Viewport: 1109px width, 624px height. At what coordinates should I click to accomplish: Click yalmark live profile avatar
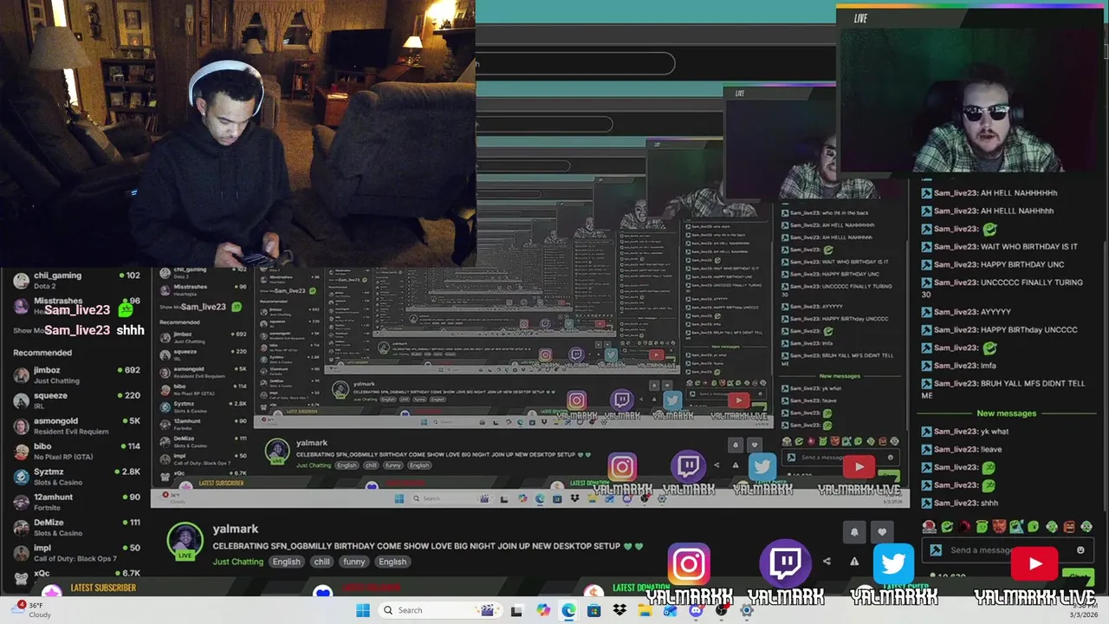coord(185,540)
